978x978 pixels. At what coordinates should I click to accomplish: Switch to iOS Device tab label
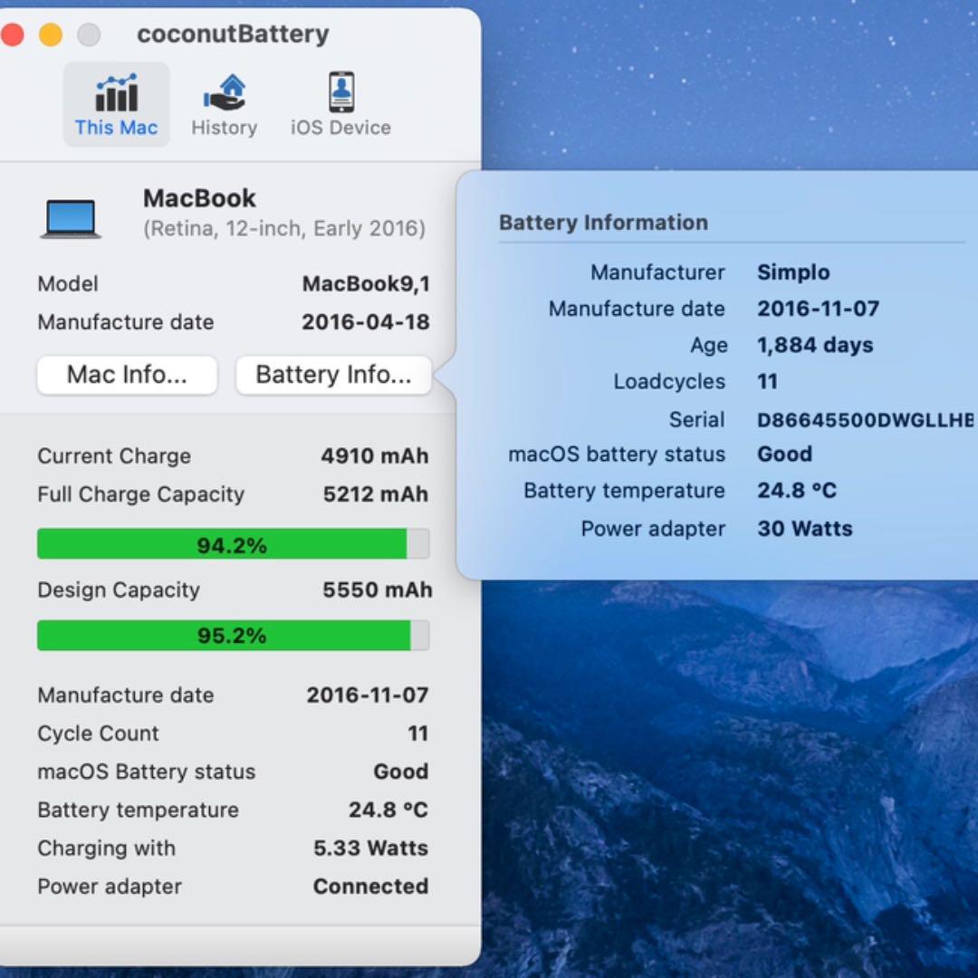pyautogui.click(x=340, y=128)
